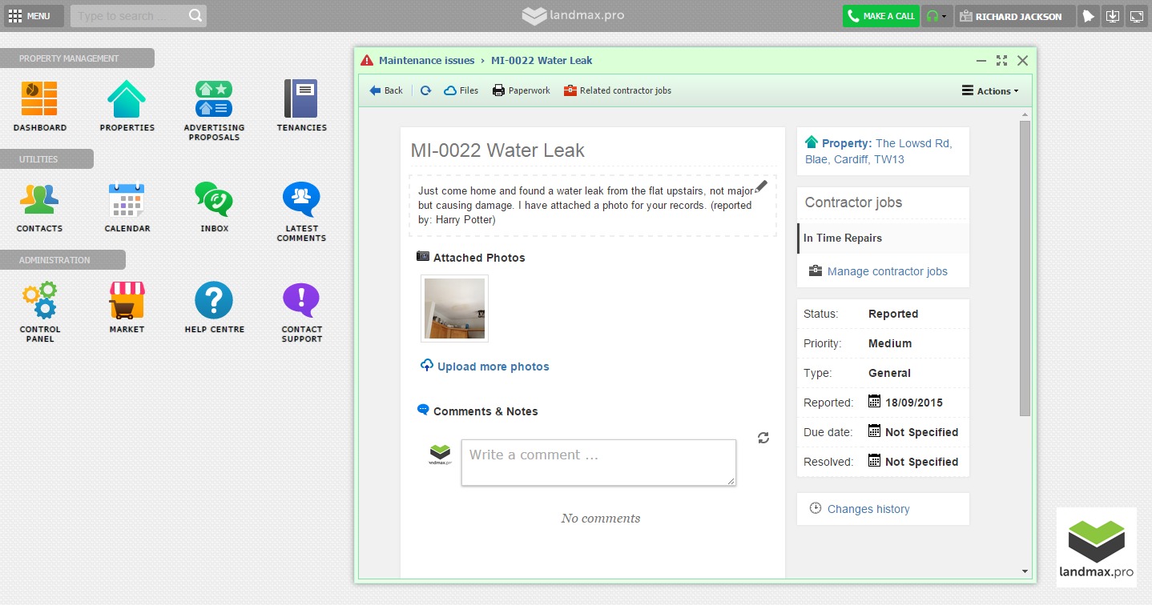Expand the Actions dropdown
Screen dimensions: 1152x605
click(990, 91)
